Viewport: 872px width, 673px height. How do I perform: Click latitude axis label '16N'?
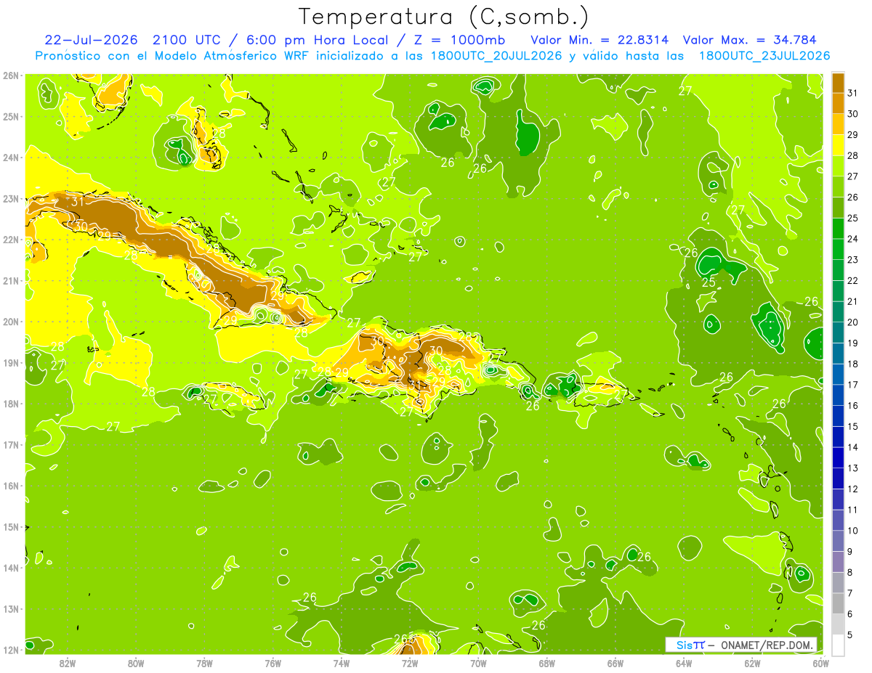[x=11, y=486]
